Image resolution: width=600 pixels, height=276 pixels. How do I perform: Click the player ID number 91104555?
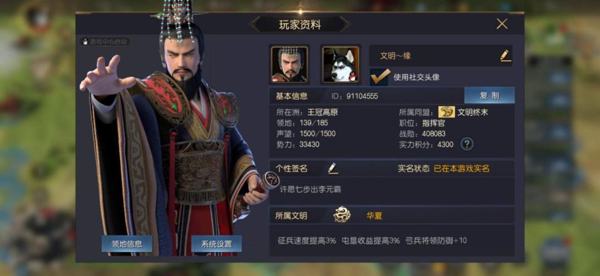click(x=362, y=96)
